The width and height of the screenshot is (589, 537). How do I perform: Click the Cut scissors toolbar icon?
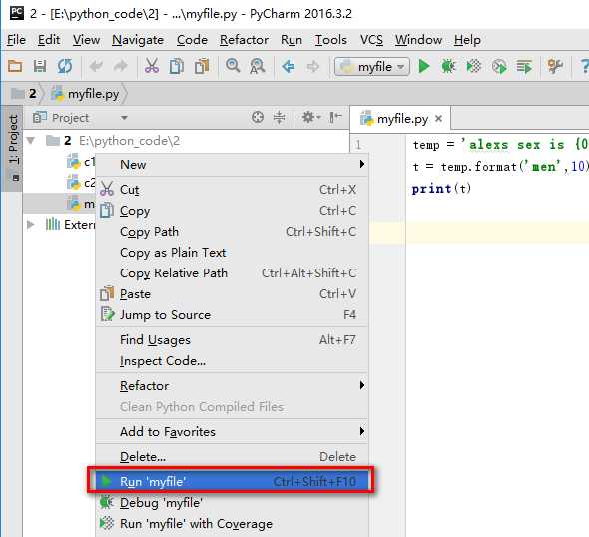152,67
